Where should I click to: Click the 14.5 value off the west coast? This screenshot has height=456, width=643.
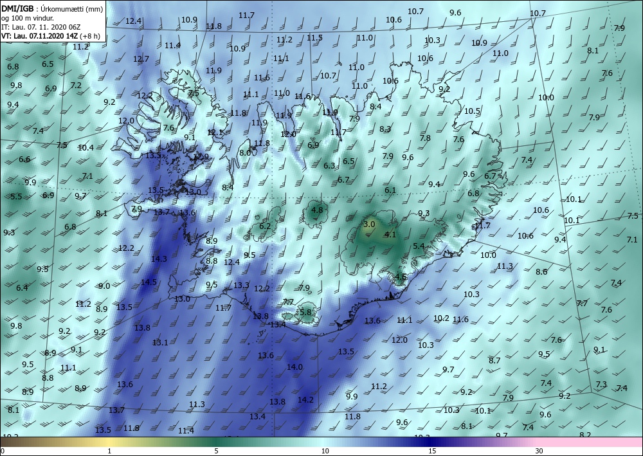coord(149,282)
